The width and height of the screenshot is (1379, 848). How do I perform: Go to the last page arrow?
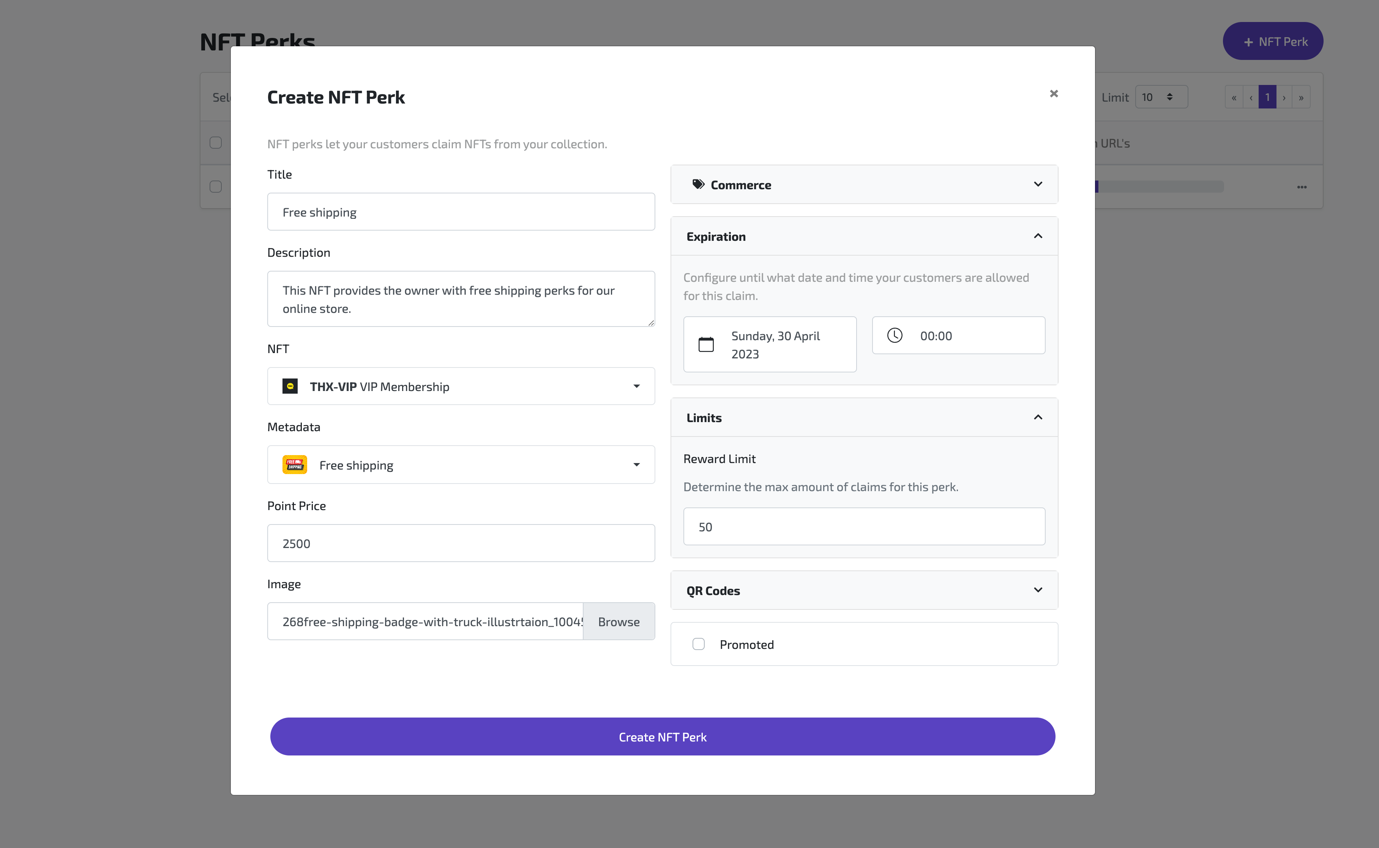tap(1301, 97)
